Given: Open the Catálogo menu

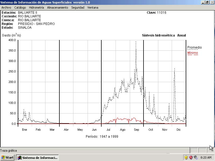Looking at the screenshot, I should (x=20, y=8).
